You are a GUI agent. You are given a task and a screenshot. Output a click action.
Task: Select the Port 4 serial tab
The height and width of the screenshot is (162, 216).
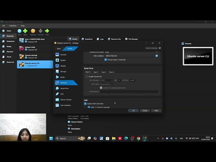112,72
